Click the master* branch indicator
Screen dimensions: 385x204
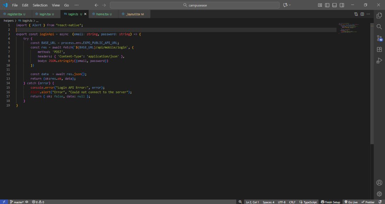[x=17, y=202]
